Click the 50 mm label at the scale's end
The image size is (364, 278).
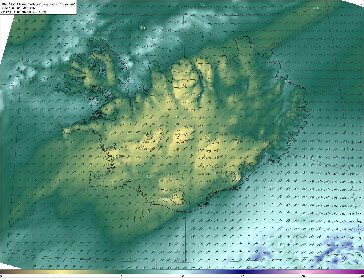362,276
